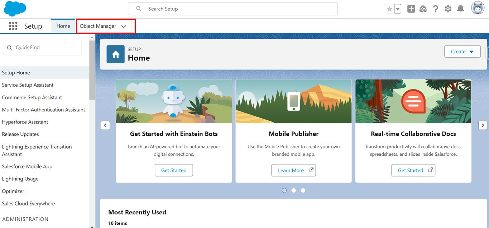Click the ADMINISTRATION section label

(x=25, y=219)
